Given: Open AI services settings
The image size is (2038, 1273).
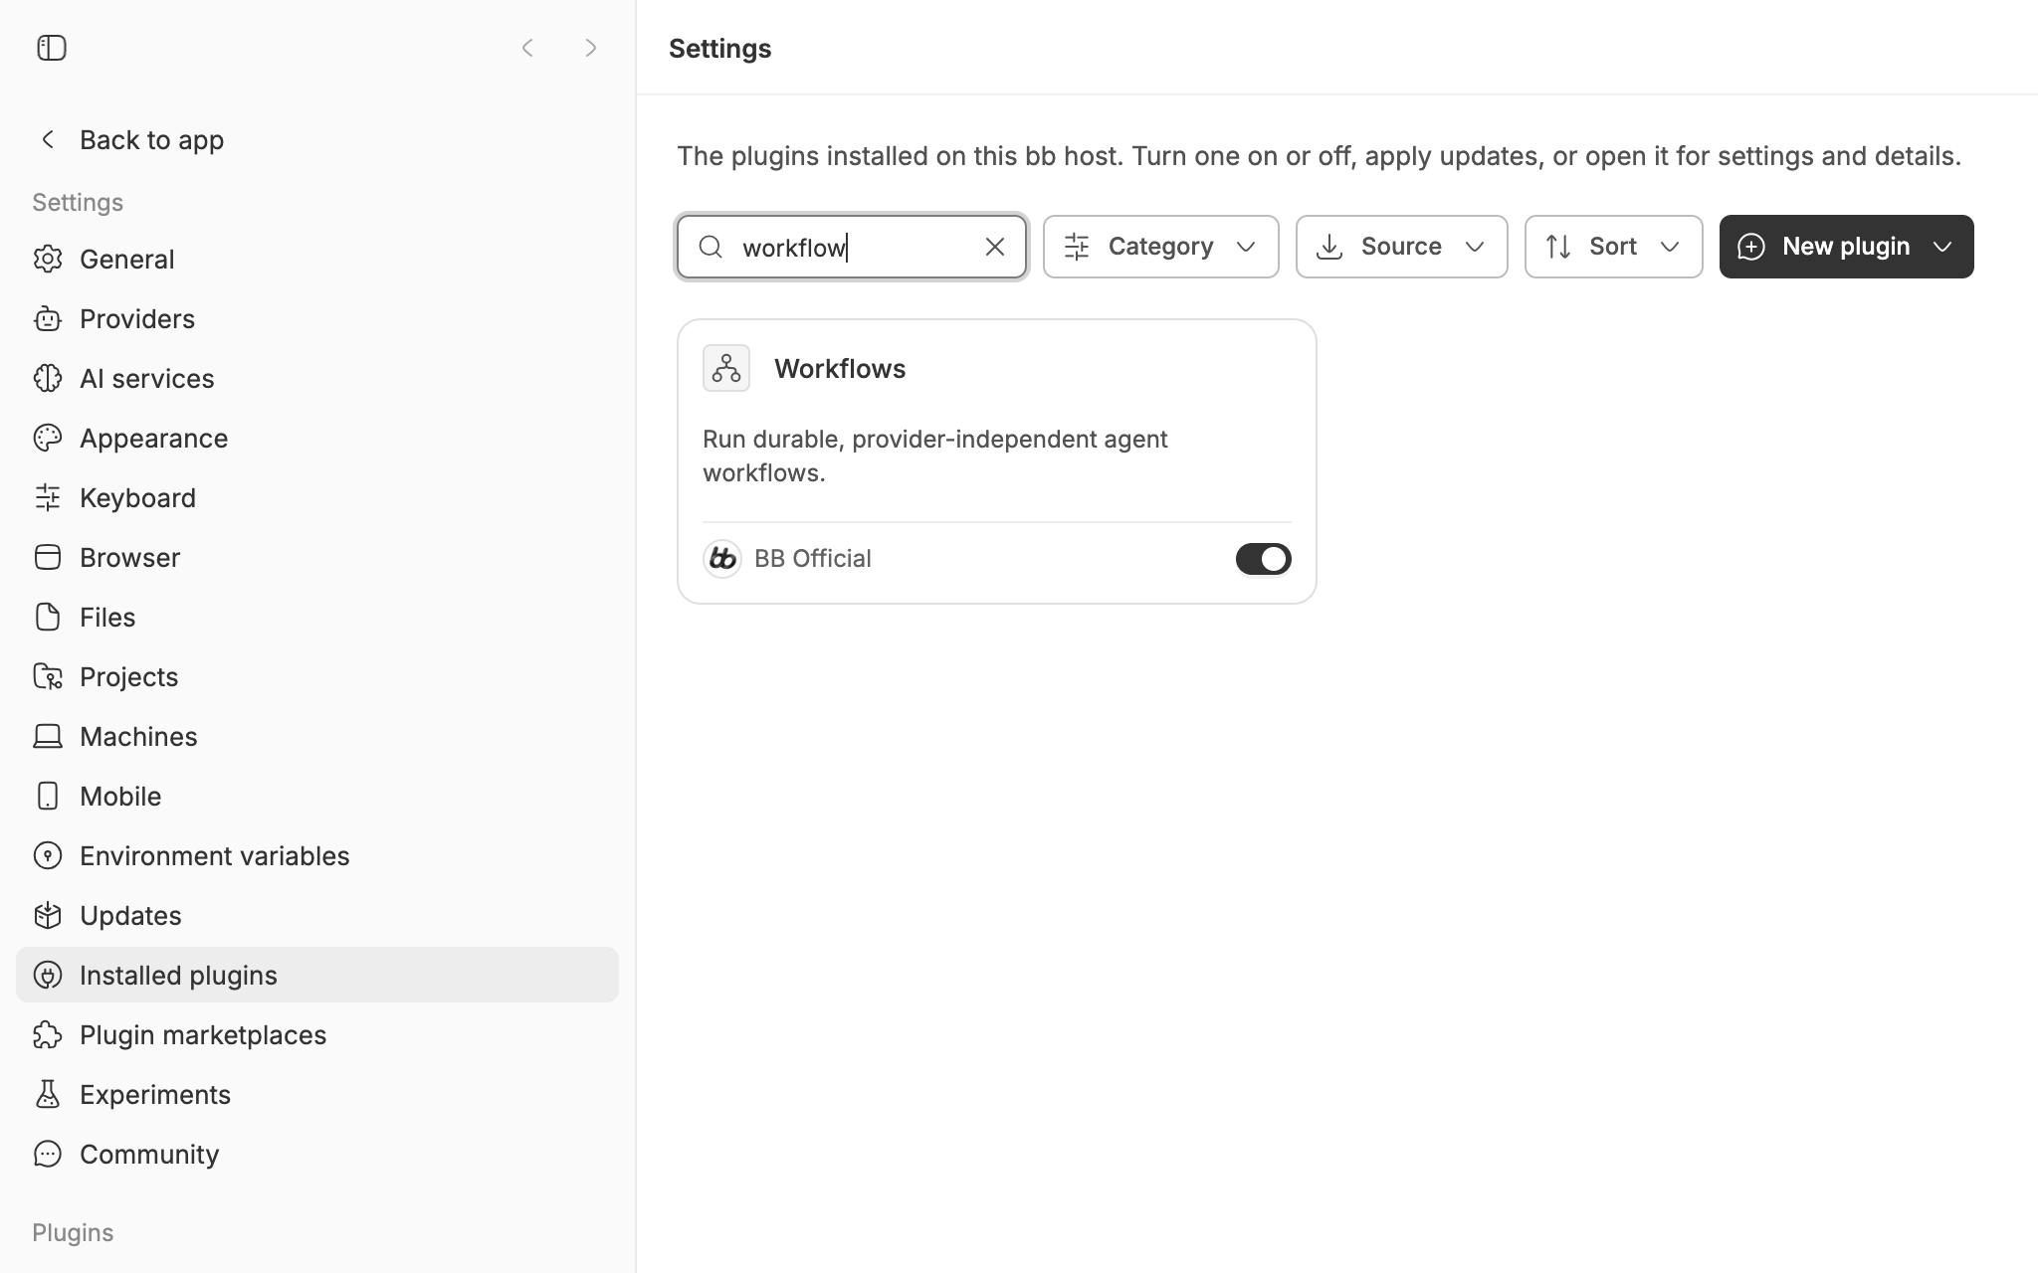Looking at the screenshot, I should click(x=317, y=378).
